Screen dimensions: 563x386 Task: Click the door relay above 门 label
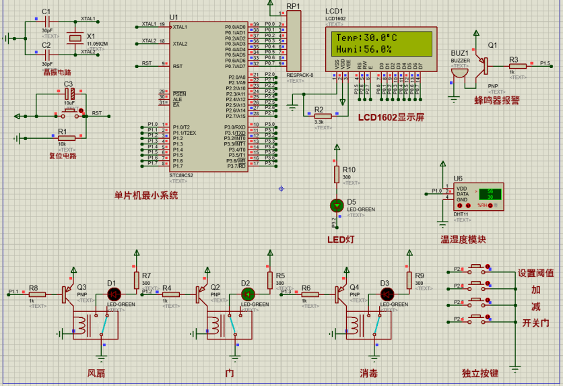point(230,325)
